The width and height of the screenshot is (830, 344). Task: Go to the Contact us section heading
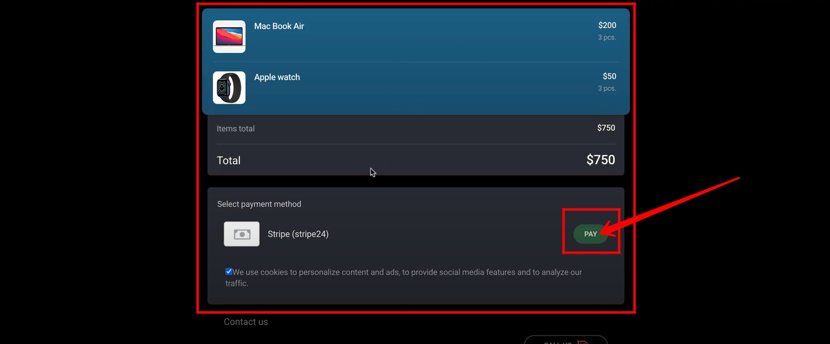coord(246,322)
